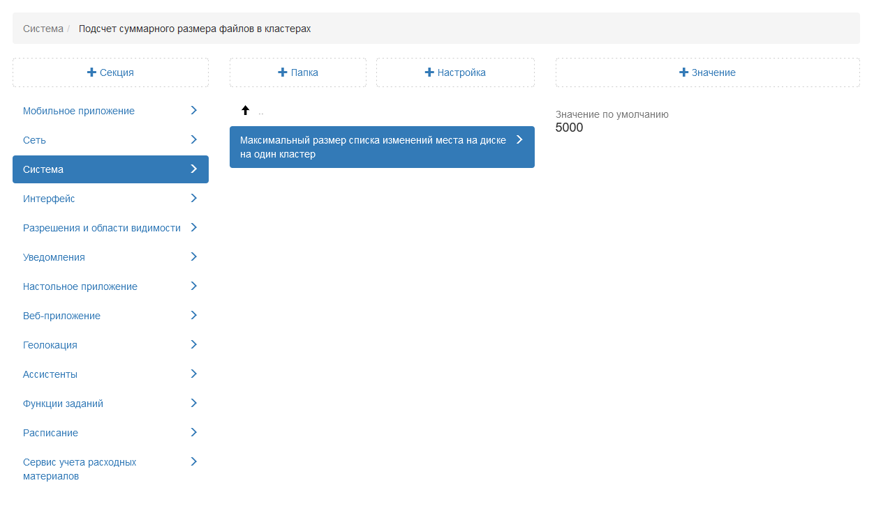Open the Мобильное приложение section

(x=79, y=111)
